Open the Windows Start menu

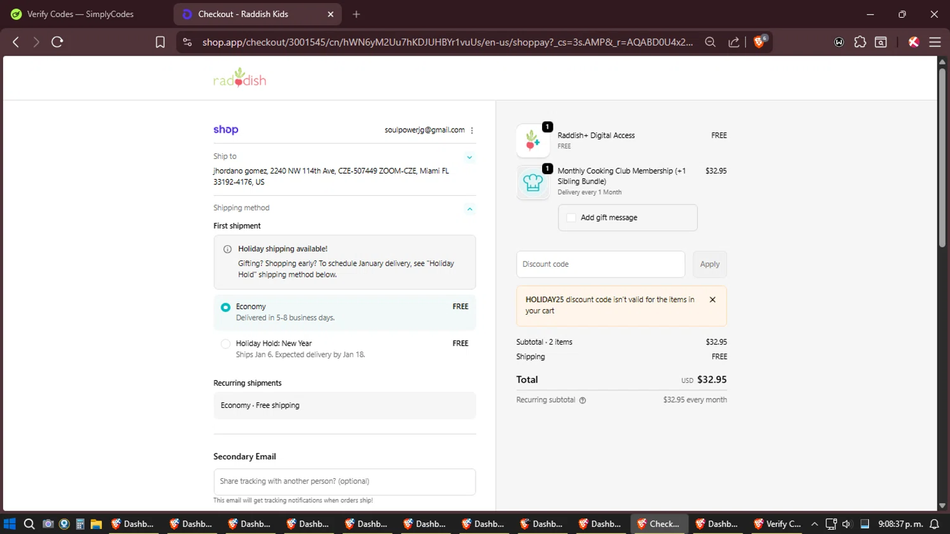(9, 524)
